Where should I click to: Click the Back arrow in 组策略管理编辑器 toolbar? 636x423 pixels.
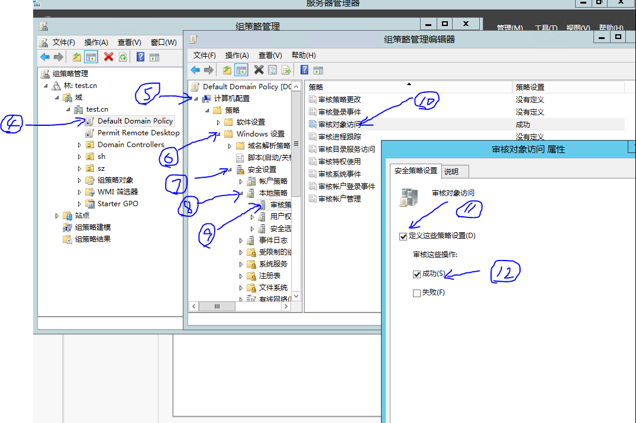(195, 69)
